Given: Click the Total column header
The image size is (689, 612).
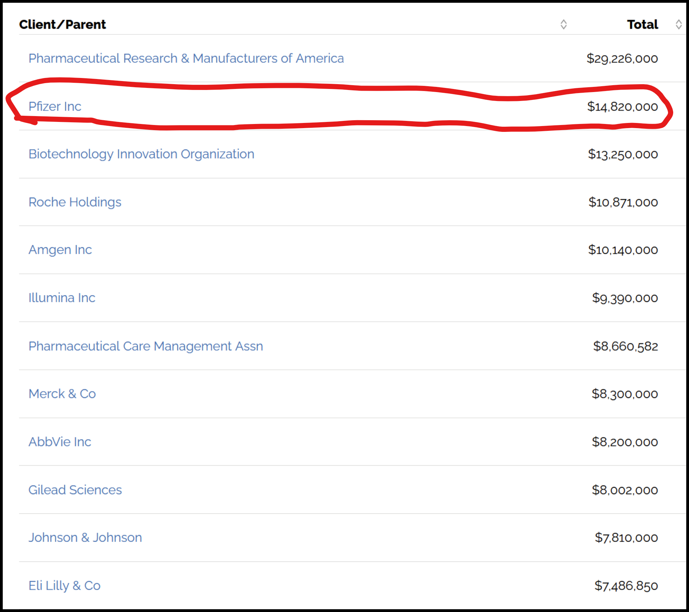Looking at the screenshot, I should coord(643,24).
